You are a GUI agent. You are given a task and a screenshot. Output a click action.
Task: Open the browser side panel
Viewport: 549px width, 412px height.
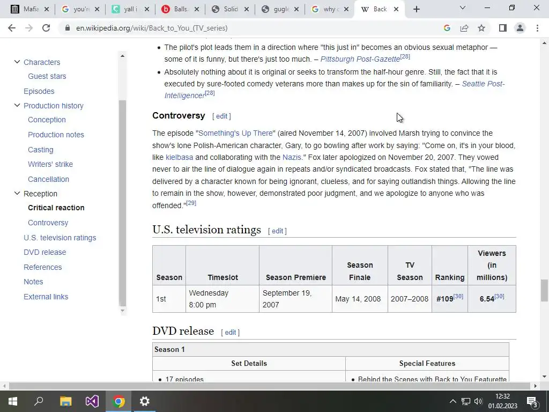pos(503,28)
